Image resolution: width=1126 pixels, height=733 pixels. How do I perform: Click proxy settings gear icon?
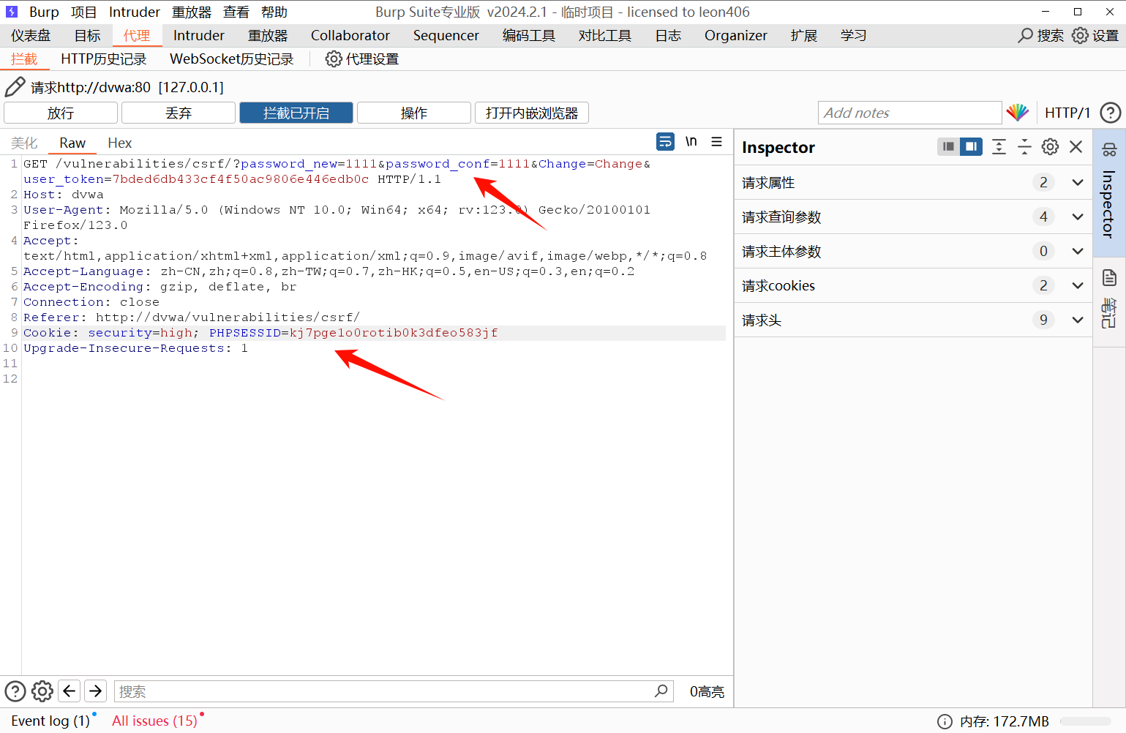click(334, 59)
